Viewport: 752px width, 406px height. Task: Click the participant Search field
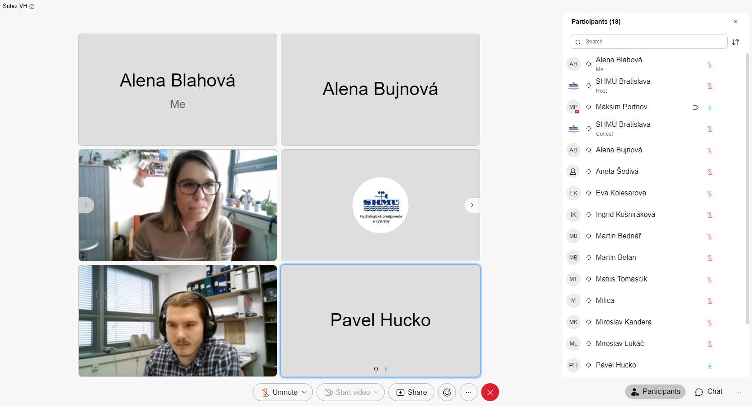(x=648, y=42)
